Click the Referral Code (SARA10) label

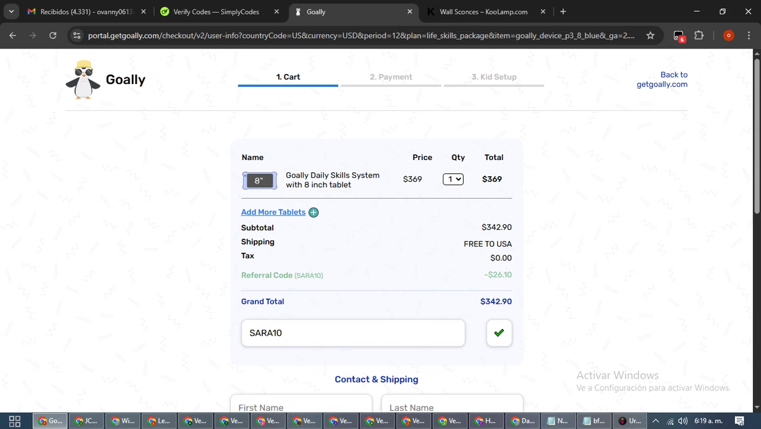[282, 275]
